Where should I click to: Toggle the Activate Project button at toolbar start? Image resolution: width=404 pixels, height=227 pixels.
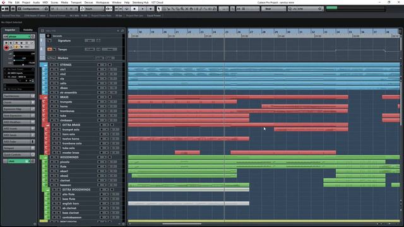[x=3, y=9]
